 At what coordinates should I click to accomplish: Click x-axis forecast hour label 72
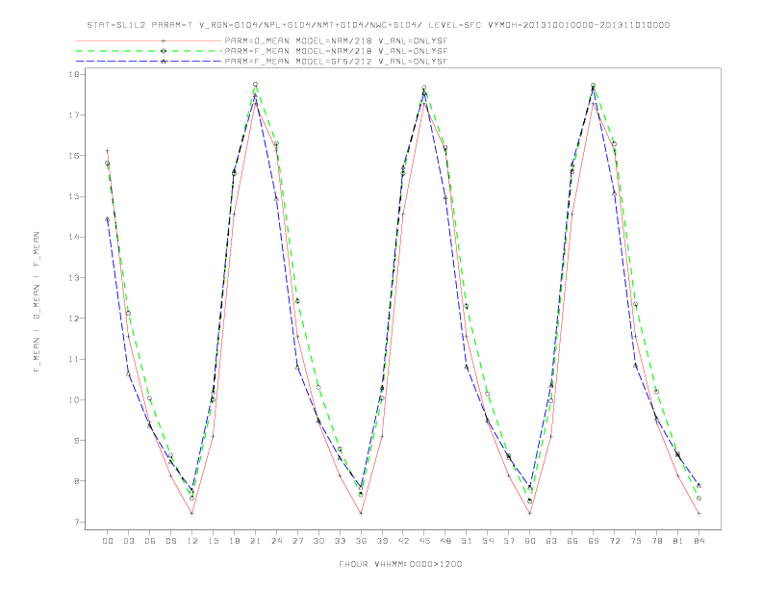coord(614,541)
